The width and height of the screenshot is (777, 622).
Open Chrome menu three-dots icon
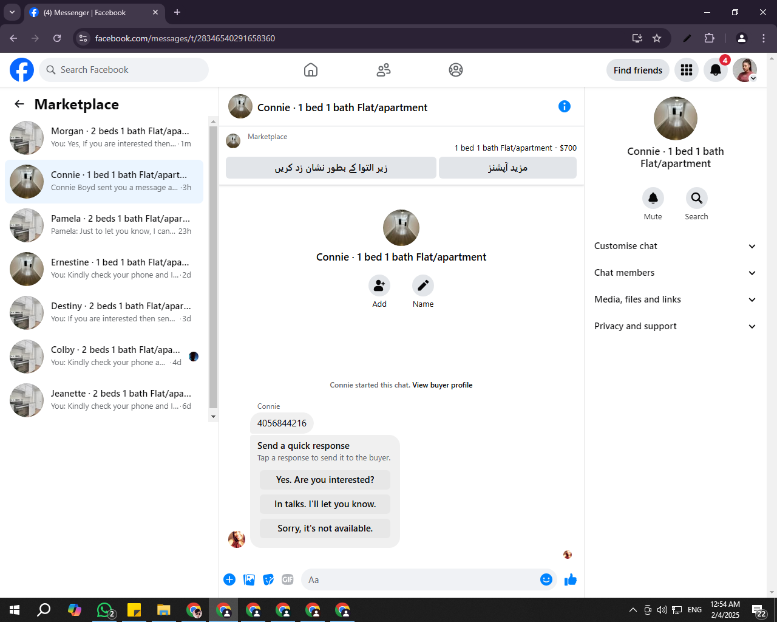coord(764,38)
